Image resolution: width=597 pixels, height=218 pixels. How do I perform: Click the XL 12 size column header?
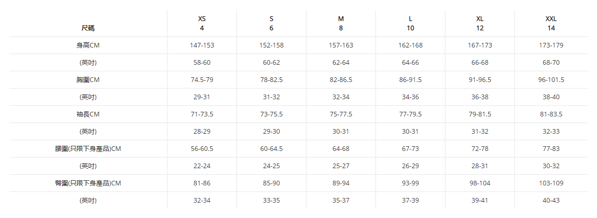(x=479, y=23)
